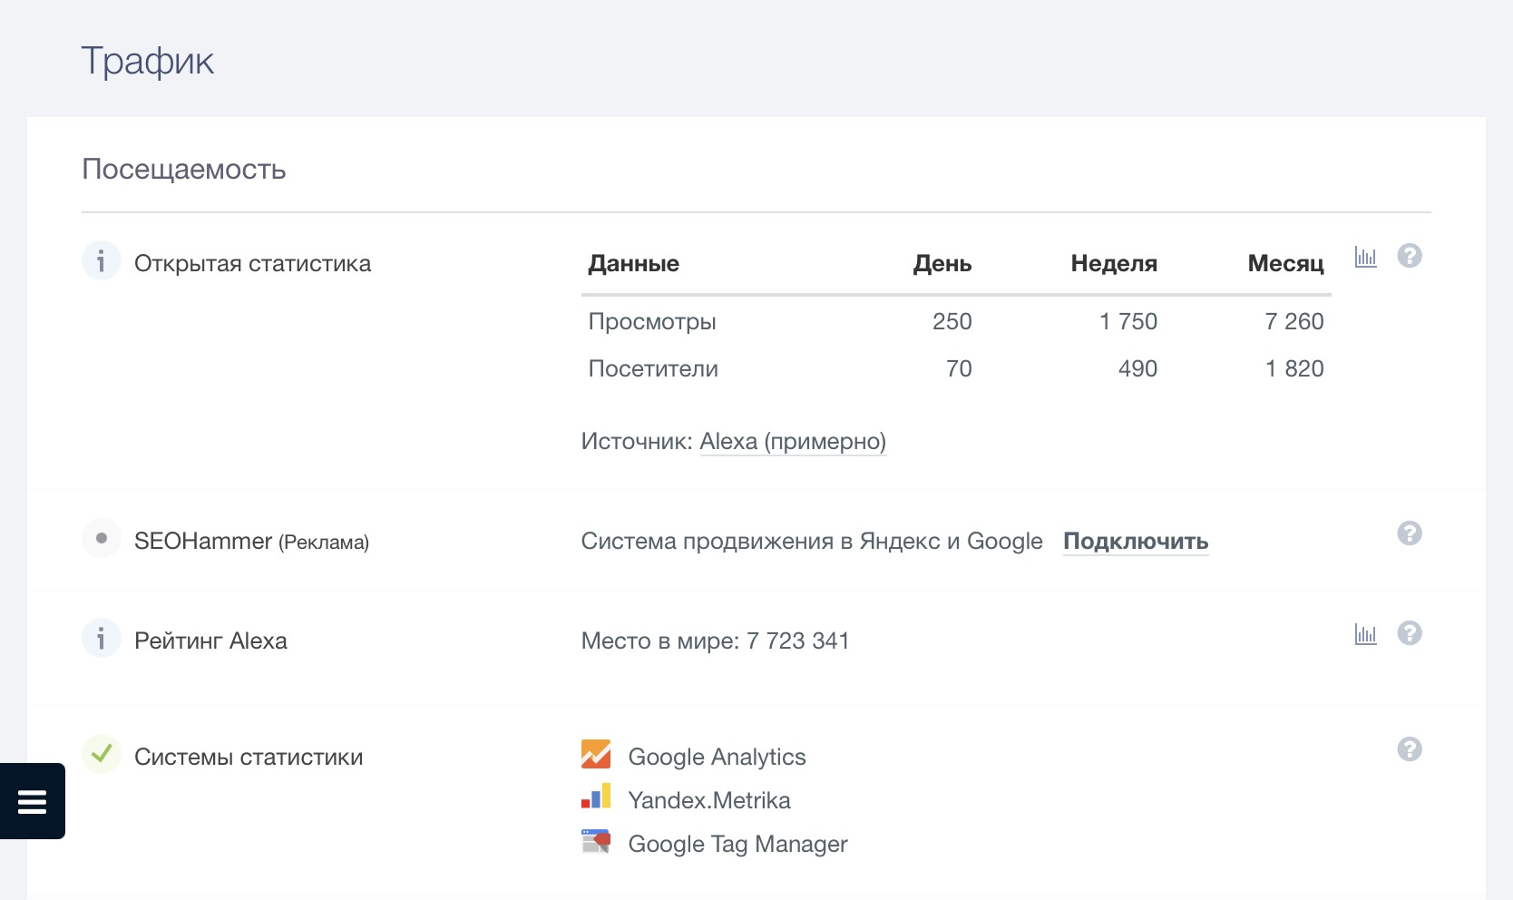The height and width of the screenshot is (900, 1513).
Task: Select the Yandex.Metrika label
Action: pyautogui.click(x=709, y=800)
